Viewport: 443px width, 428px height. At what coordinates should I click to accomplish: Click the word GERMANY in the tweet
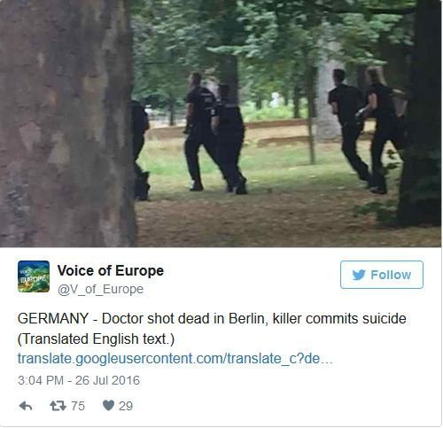53,319
